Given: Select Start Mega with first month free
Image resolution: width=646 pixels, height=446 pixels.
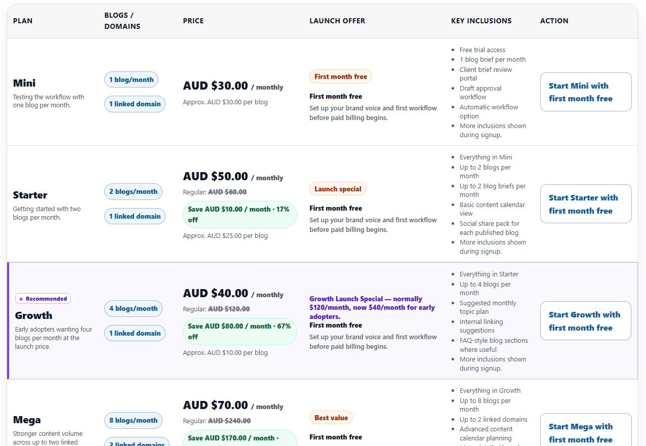Looking at the screenshot, I should [x=586, y=430].
